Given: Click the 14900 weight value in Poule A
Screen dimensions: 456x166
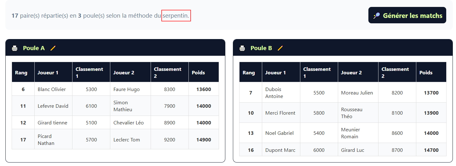Looking at the screenshot, I should tap(204, 140).
